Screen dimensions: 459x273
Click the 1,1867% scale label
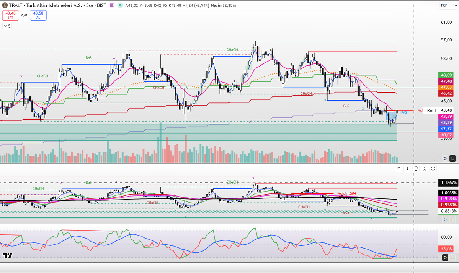[448, 182]
